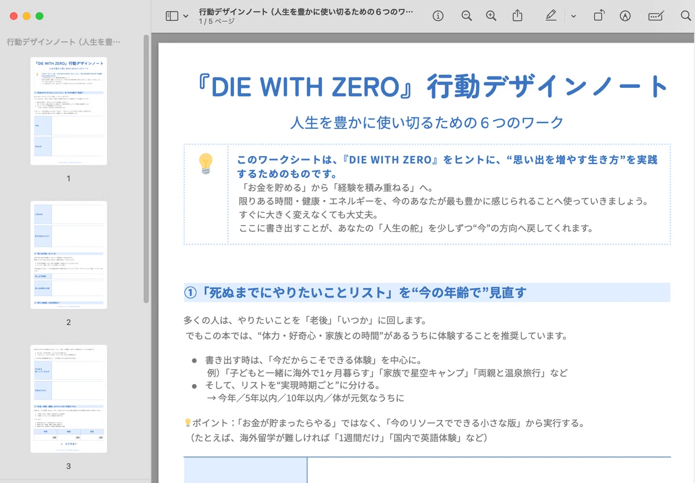Open sidebar view options chevron
This screenshot has width=695, height=483.
[185, 16]
